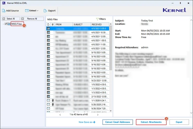Viewport: 193px width, 129px height.
Task: Sort by the SUBJECT column header
Action: tap(82, 25)
